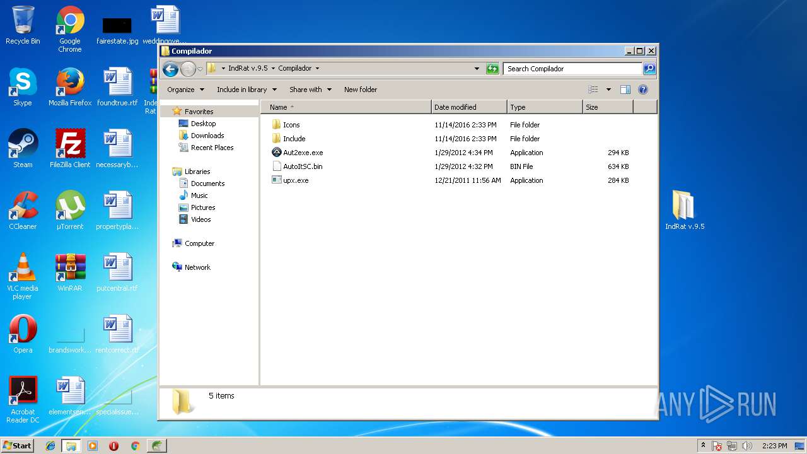Viewport: 807px width, 454px height.
Task: Launch Google Chrome from the desktop
Action: [x=70, y=29]
